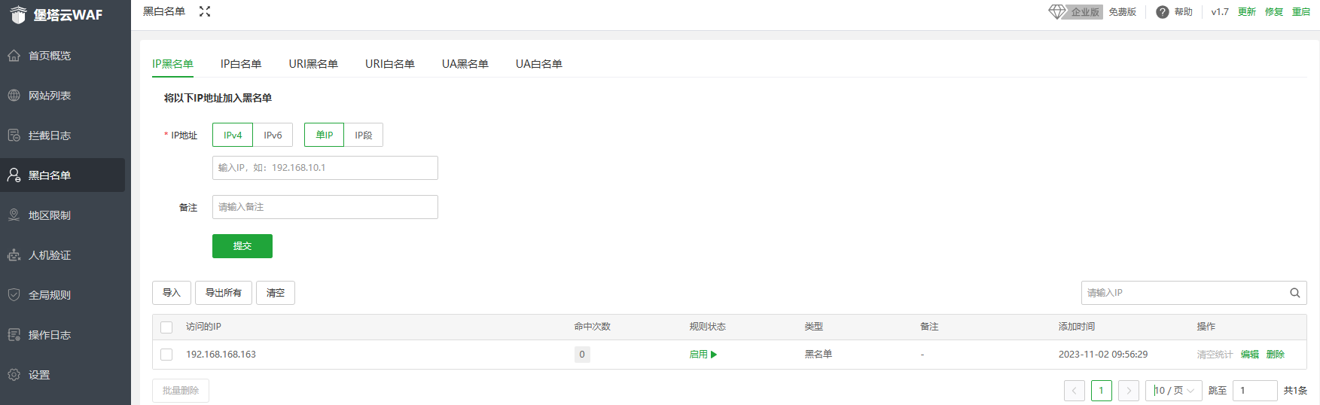
Task: Click the help question mark icon
Action: pos(1162,12)
